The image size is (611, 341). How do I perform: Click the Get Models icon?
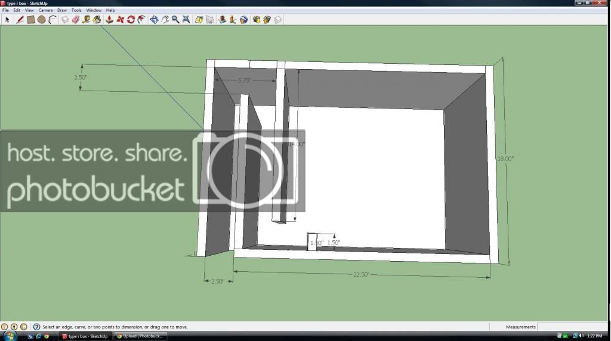[x=256, y=20]
